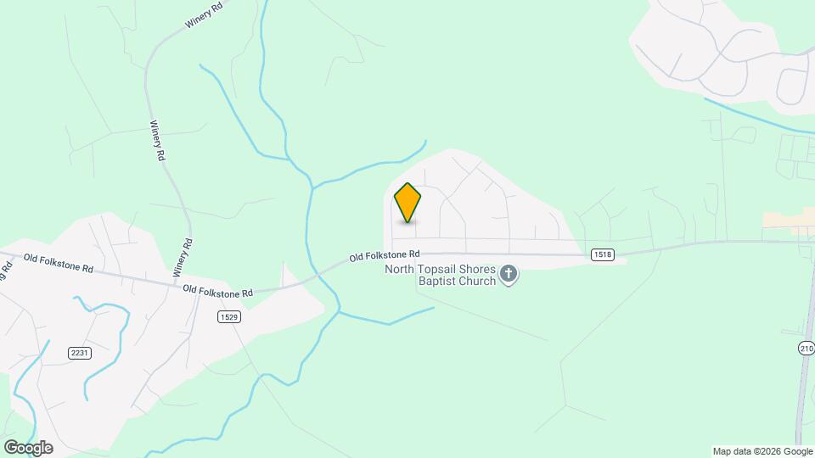Click Old Folkstone Rd label above shield 1529
815x458 pixels.
point(217,291)
